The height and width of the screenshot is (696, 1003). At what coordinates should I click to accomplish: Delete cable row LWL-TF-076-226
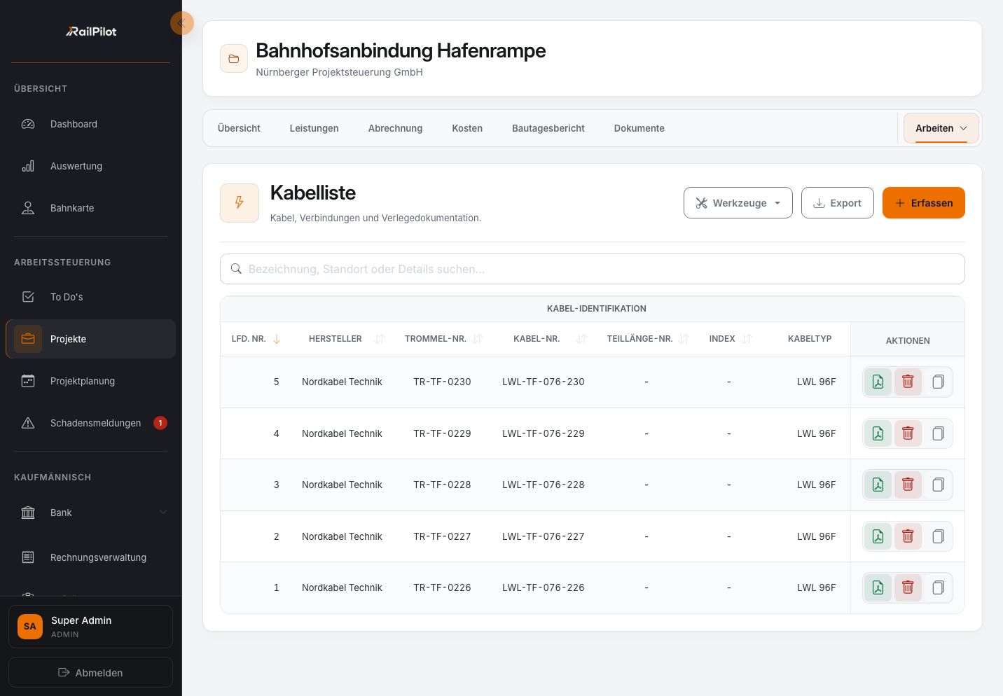908,587
